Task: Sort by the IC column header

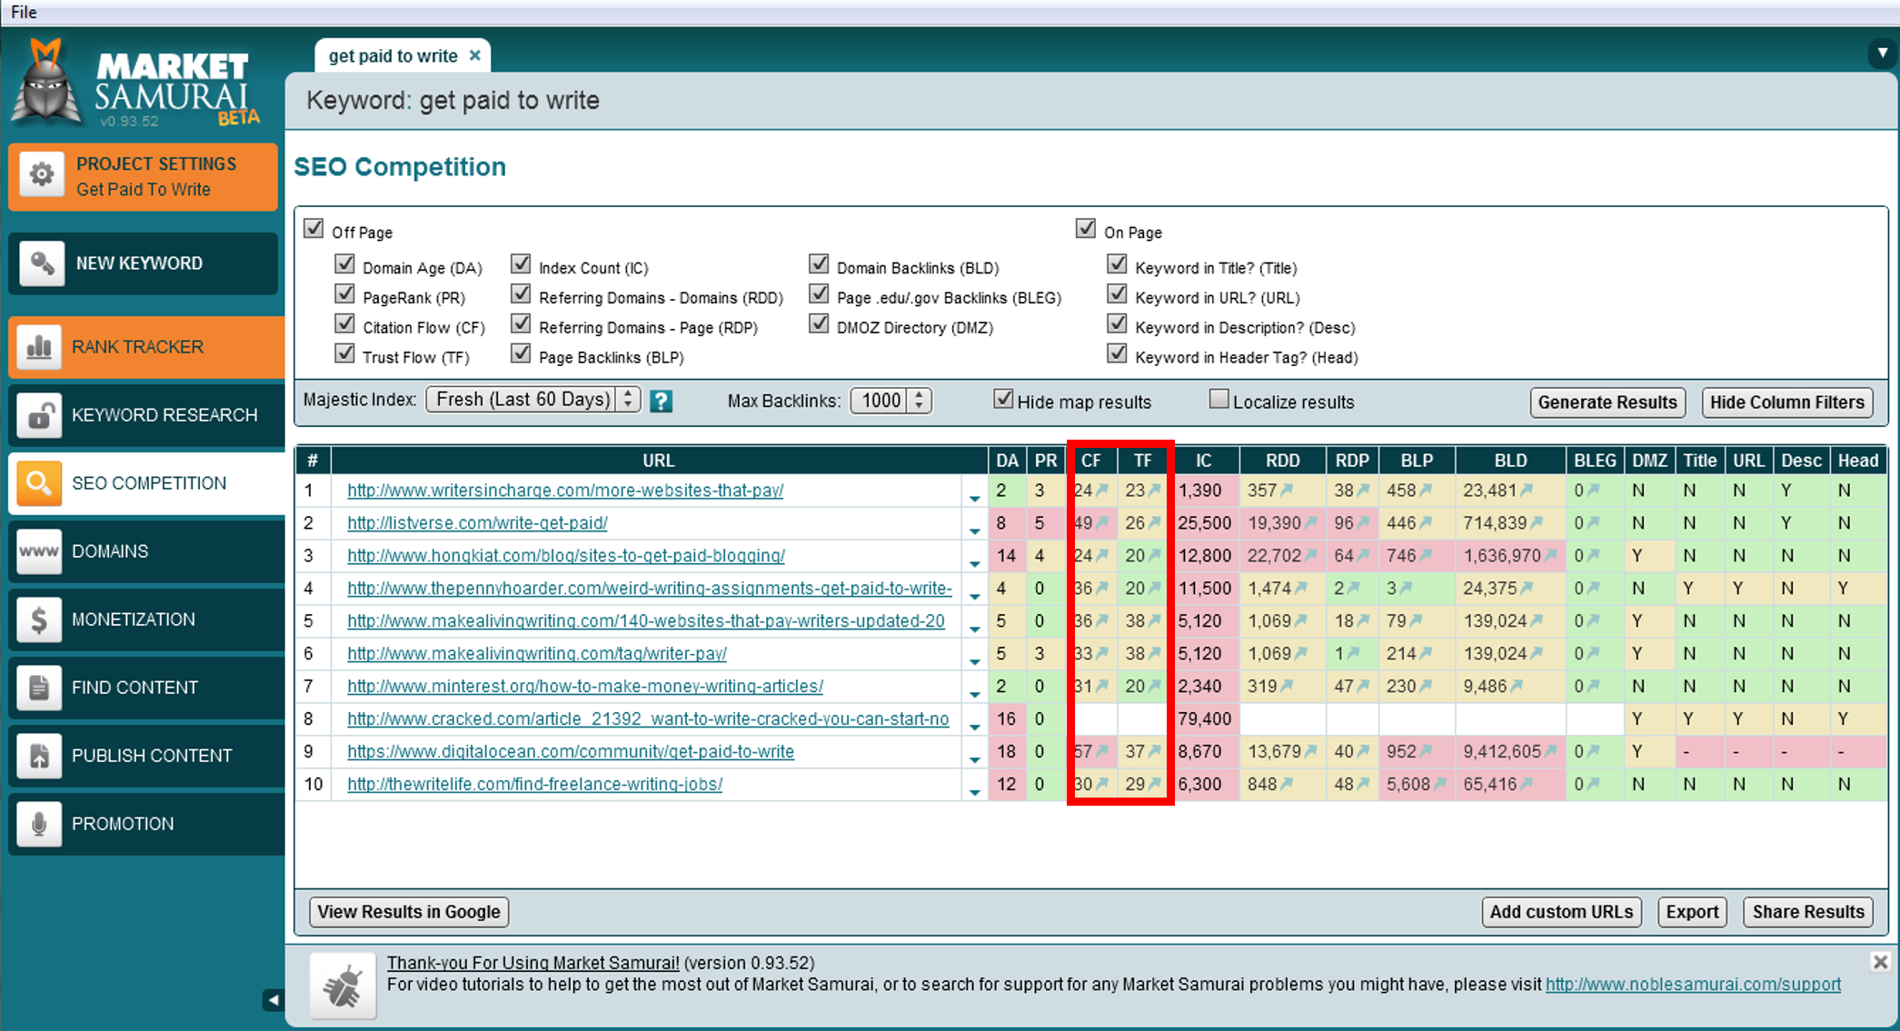Action: point(1203,461)
